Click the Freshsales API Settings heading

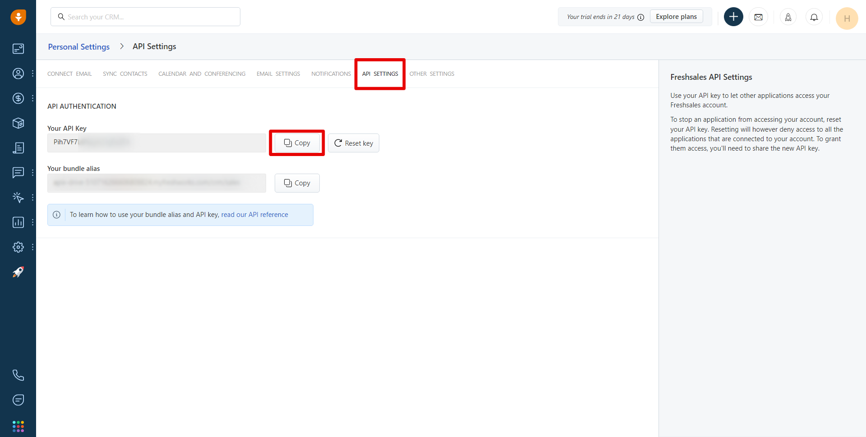click(711, 77)
